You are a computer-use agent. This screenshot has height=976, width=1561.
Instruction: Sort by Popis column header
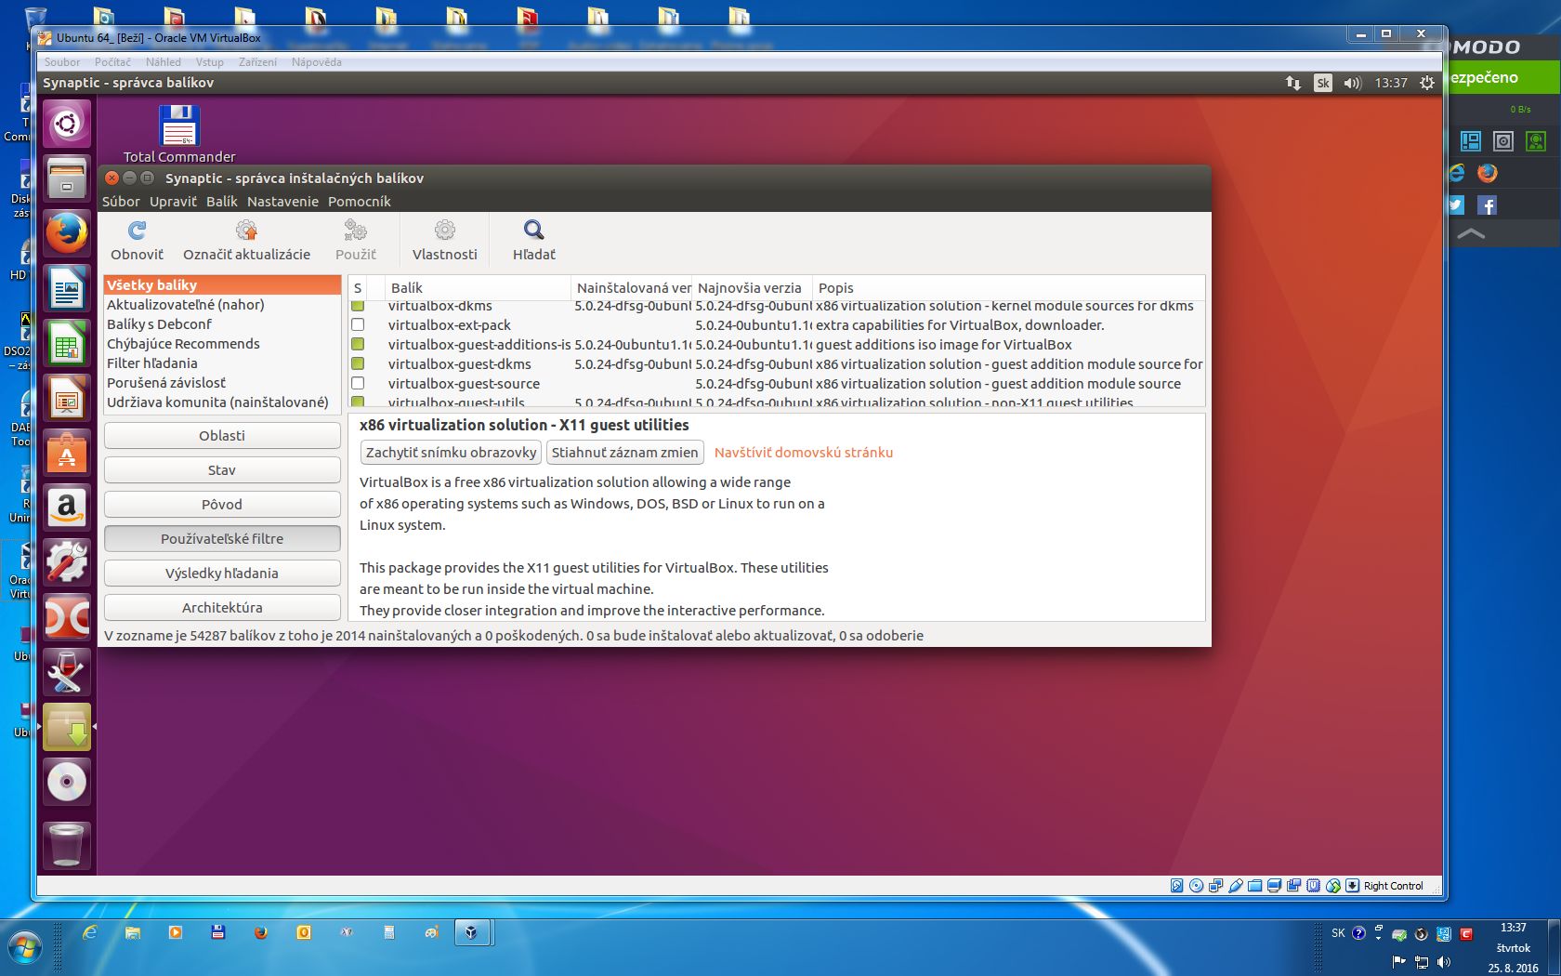coord(1008,287)
